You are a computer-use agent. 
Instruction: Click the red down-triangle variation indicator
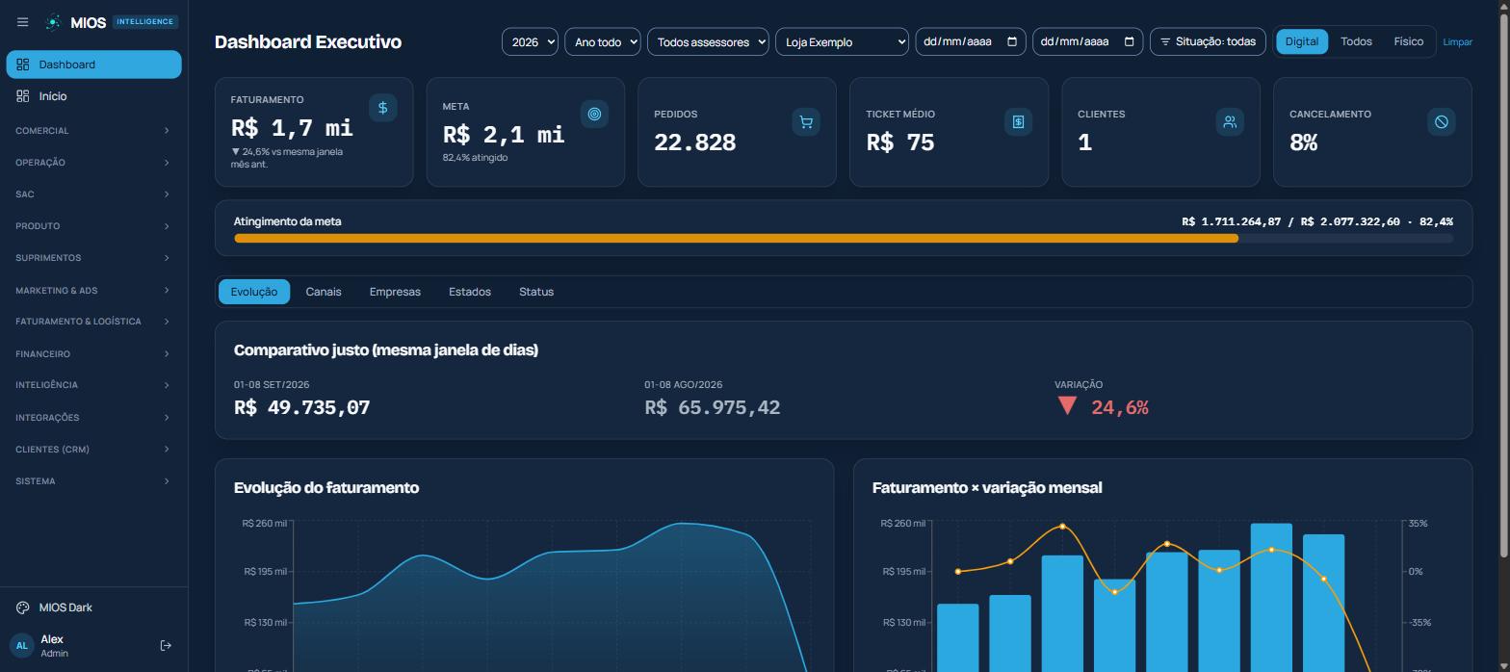tap(1066, 406)
